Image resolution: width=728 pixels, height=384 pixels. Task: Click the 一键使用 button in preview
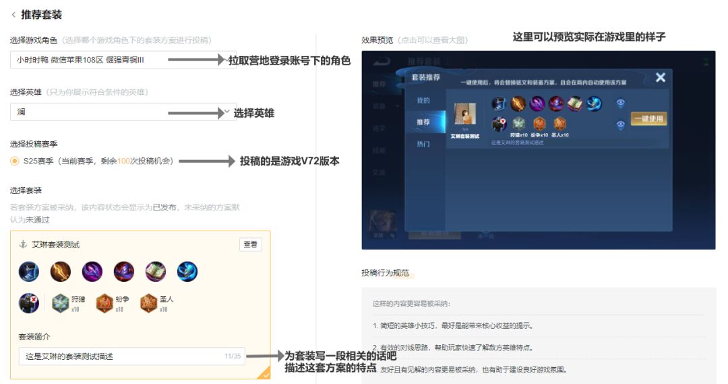(x=648, y=118)
